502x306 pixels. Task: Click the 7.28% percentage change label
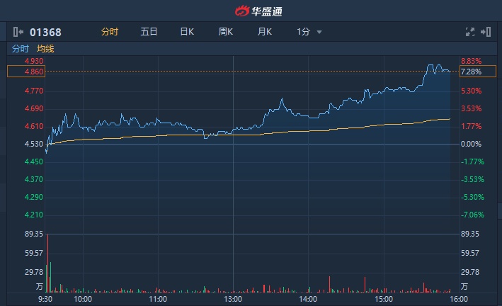point(471,72)
